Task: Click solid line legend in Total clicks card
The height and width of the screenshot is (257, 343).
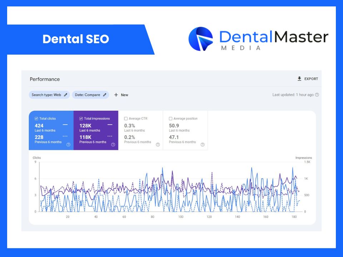Action: pos(65,125)
